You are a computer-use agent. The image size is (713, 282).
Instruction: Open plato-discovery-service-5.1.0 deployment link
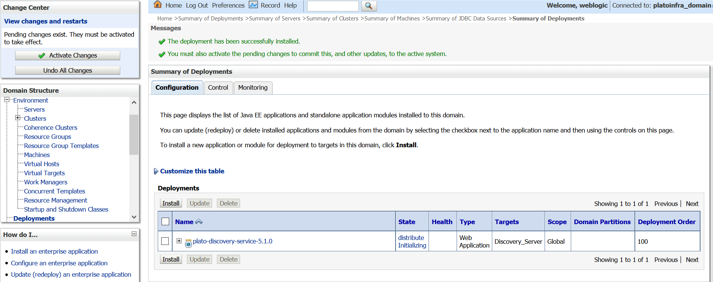[x=232, y=241]
